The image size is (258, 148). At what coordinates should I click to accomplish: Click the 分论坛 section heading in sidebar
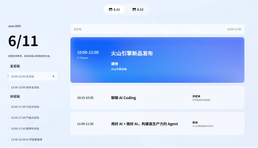coord(15,97)
